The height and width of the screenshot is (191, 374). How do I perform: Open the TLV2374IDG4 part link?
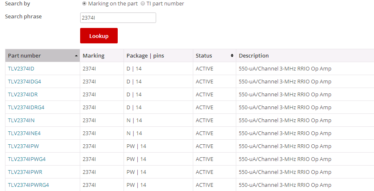(x=24, y=82)
